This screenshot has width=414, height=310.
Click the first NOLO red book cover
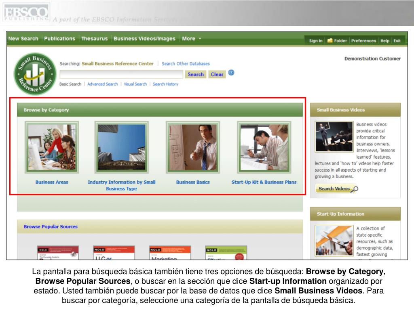tap(58, 253)
